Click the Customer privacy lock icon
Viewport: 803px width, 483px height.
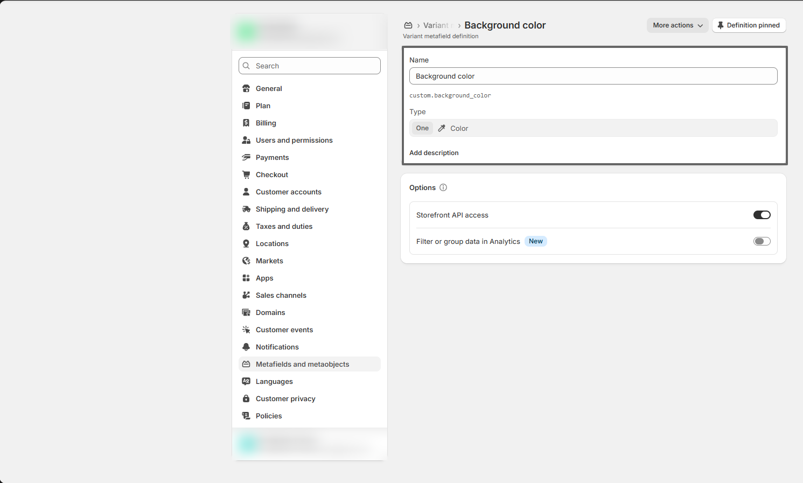(x=246, y=398)
